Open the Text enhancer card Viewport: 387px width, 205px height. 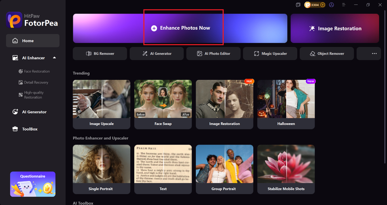pos(163,169)
